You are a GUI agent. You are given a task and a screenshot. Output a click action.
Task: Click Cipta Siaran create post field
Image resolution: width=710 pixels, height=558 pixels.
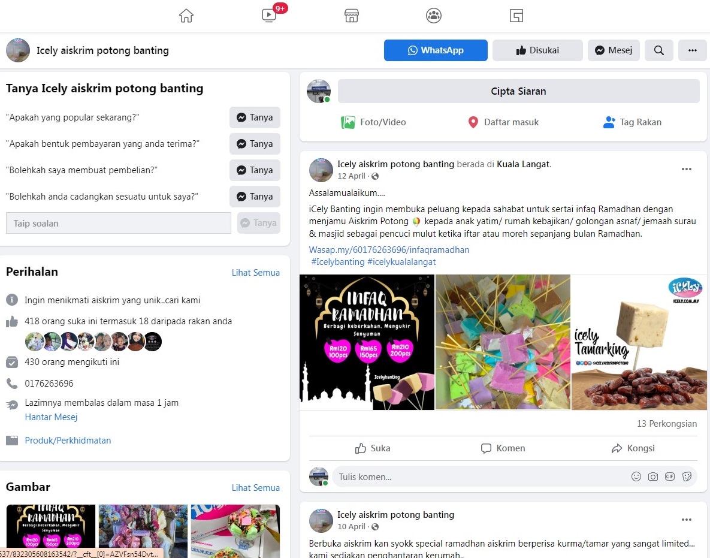point(518,91)
